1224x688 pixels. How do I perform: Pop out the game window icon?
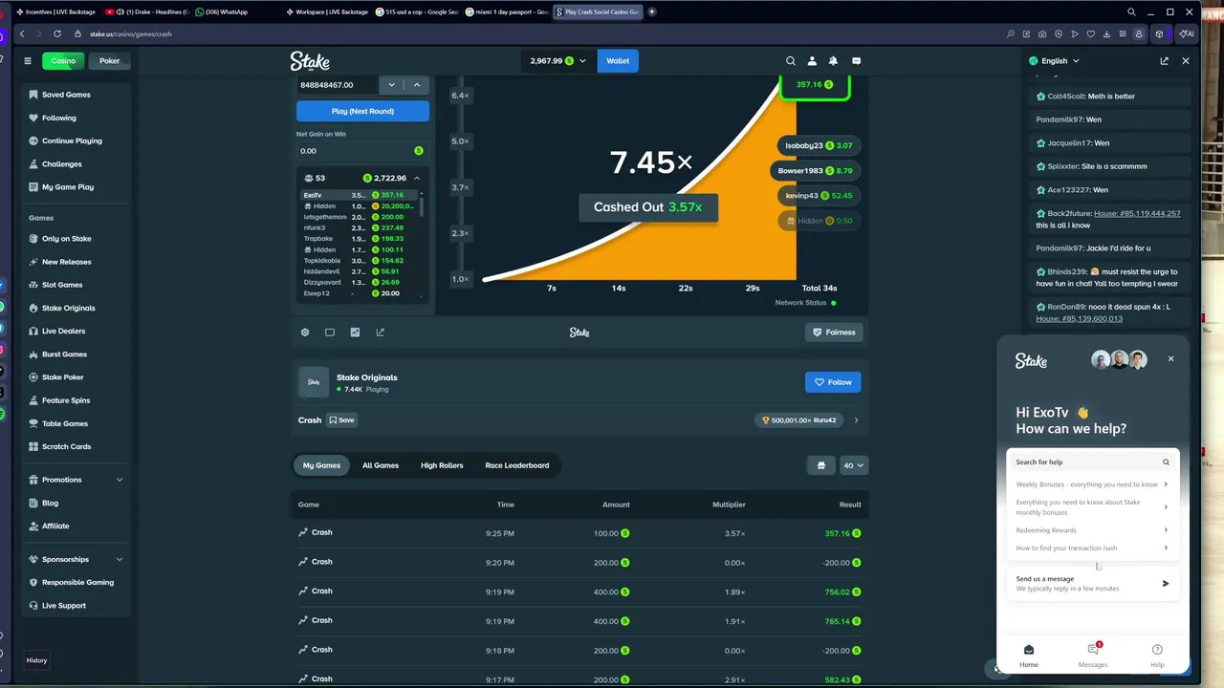point(380,333)
